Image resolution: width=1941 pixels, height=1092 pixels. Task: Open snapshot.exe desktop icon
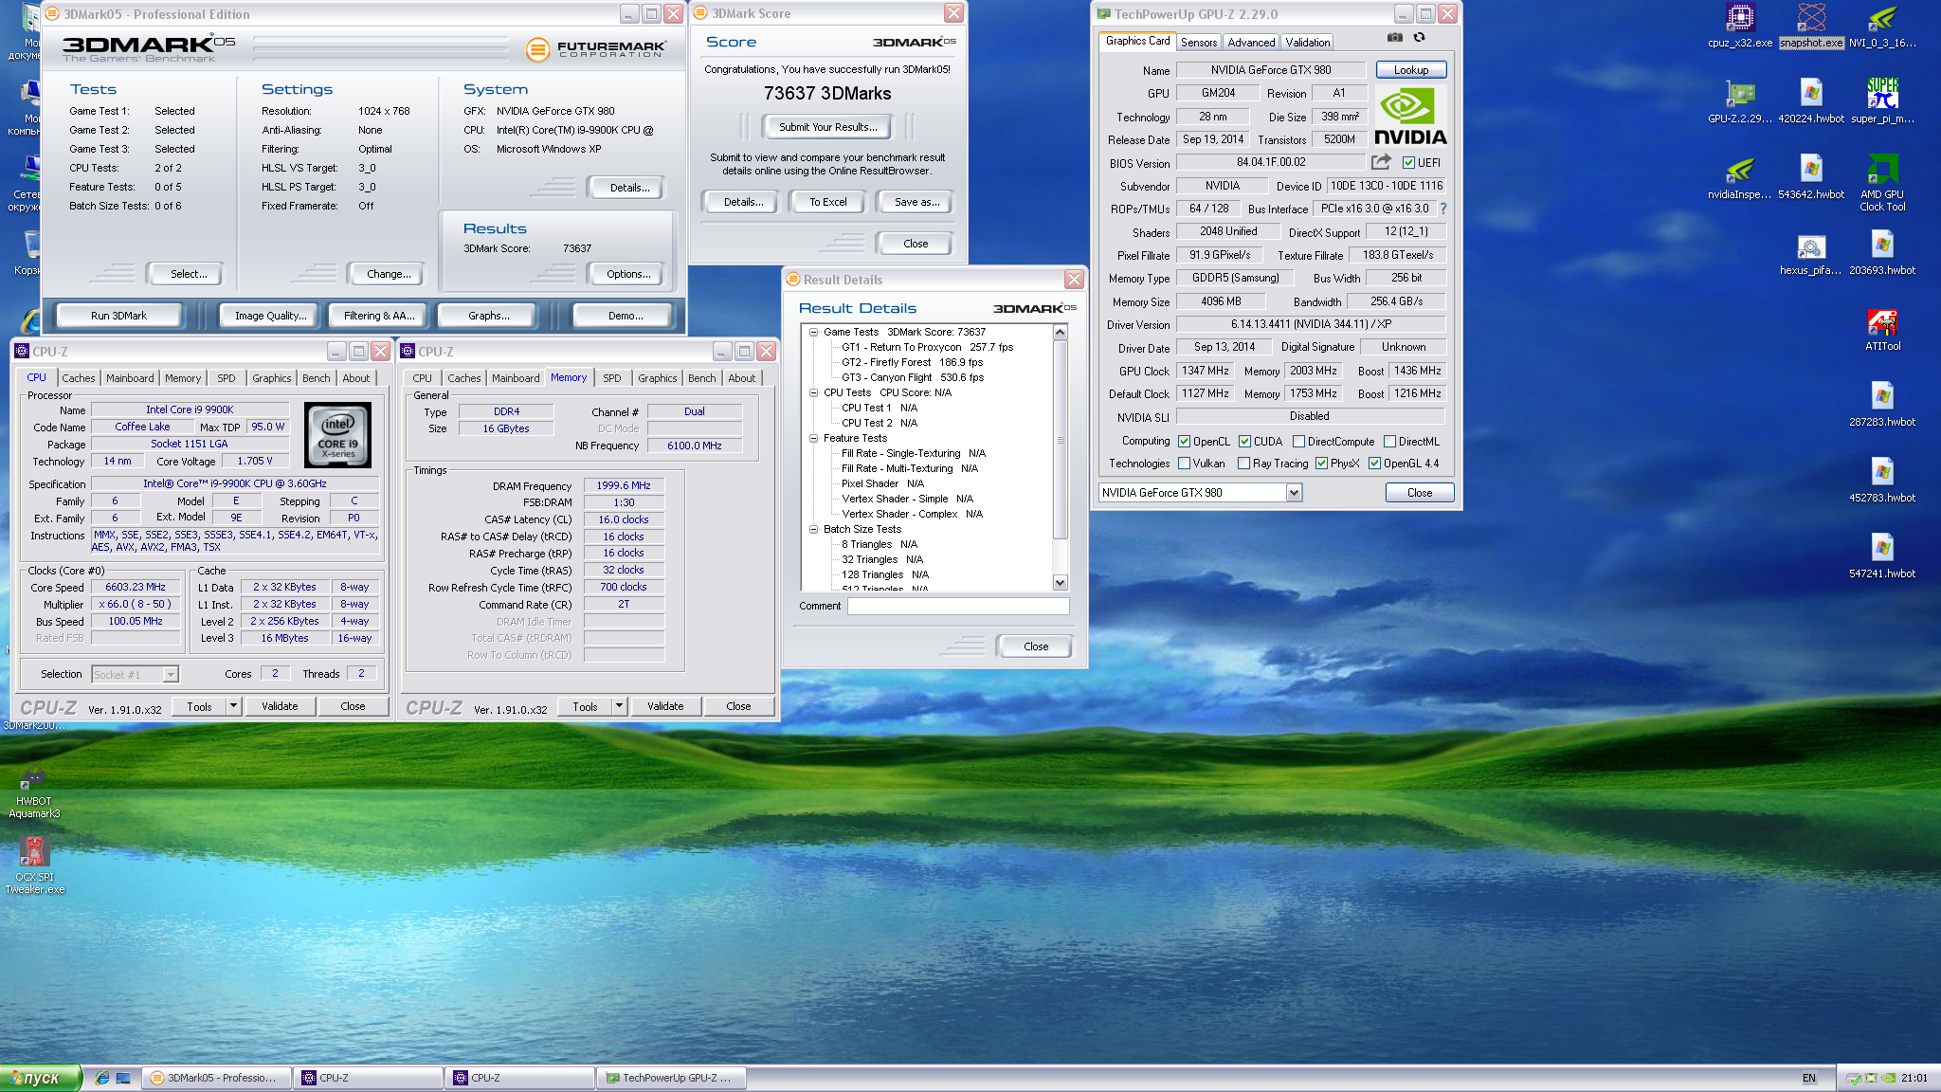click(x=1811, y=26)
